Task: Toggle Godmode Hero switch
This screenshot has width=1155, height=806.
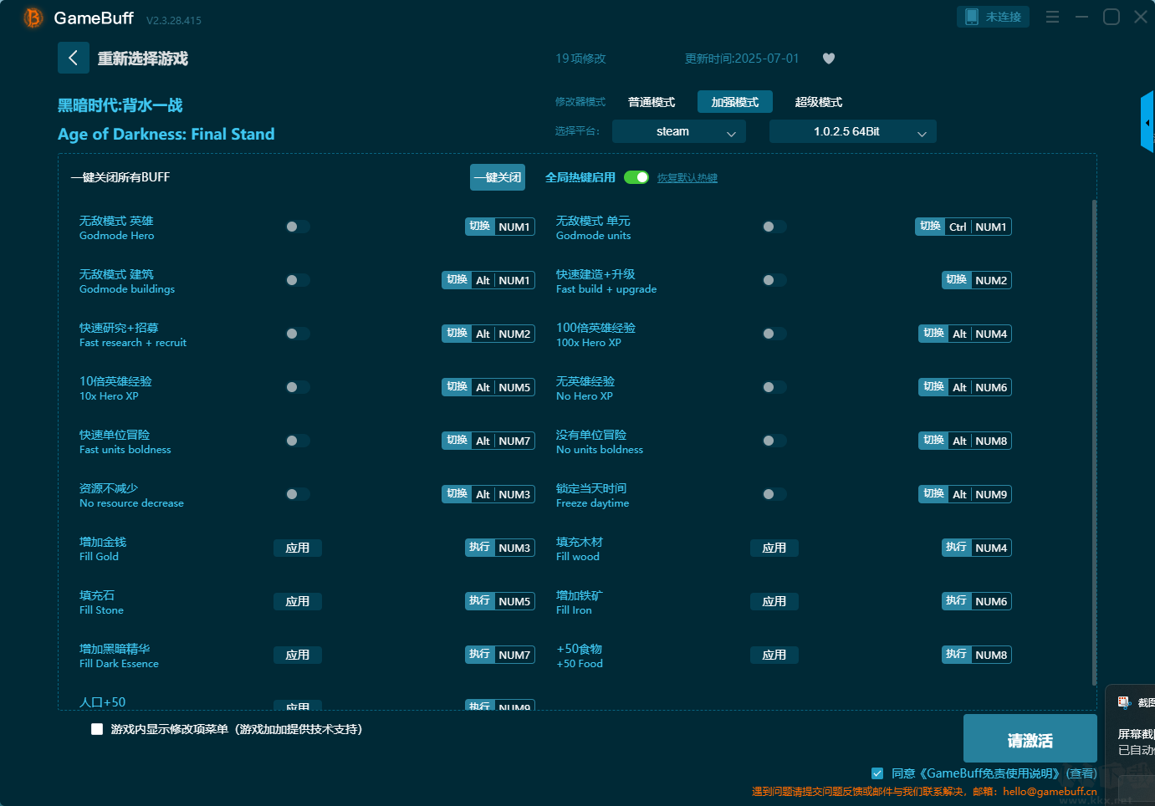Action: click(x=298, y=227)
